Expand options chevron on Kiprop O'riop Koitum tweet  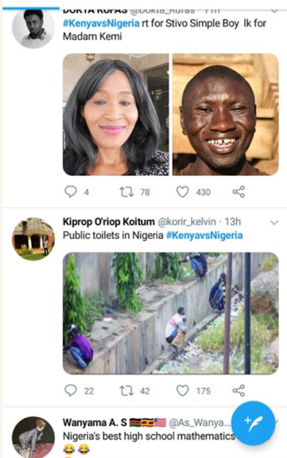coord(274,223)
